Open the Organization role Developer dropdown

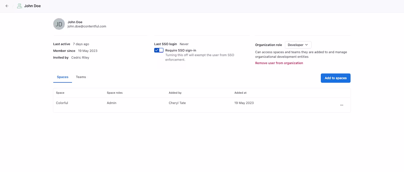pos(298,45)
